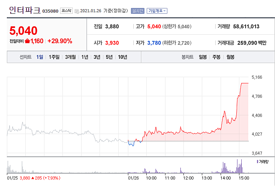Switch to the 1주일 chart period
275x186 pixels.
pos(54,57)
